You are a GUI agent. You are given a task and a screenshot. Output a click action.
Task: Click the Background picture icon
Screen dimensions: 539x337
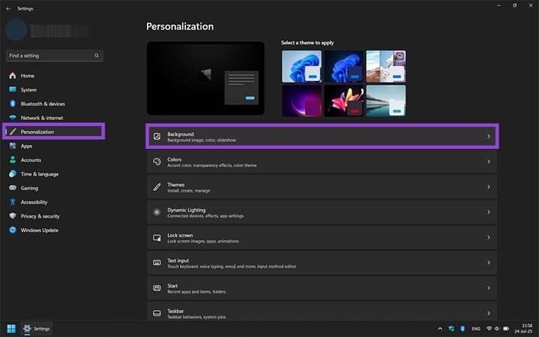(157, 137)
